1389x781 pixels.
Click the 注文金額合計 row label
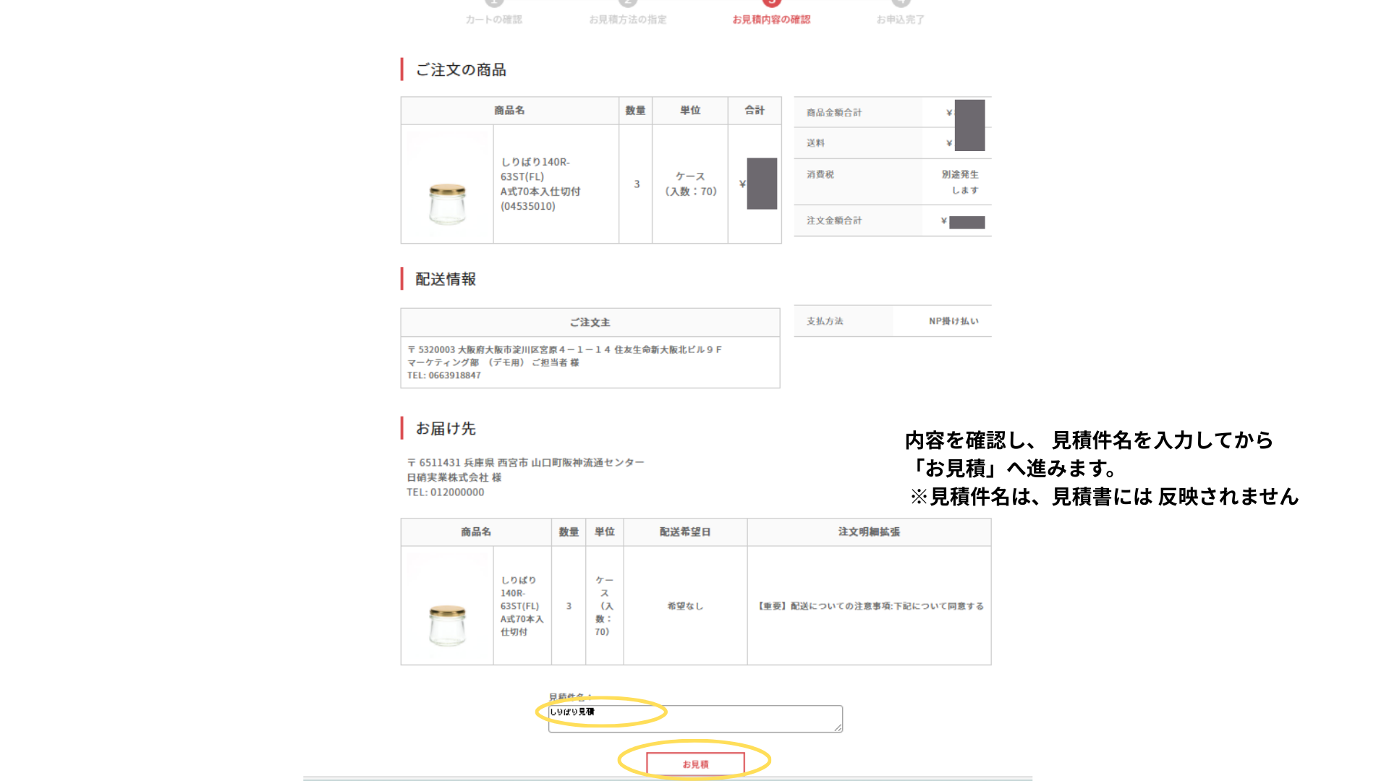(x=833, y=221)
